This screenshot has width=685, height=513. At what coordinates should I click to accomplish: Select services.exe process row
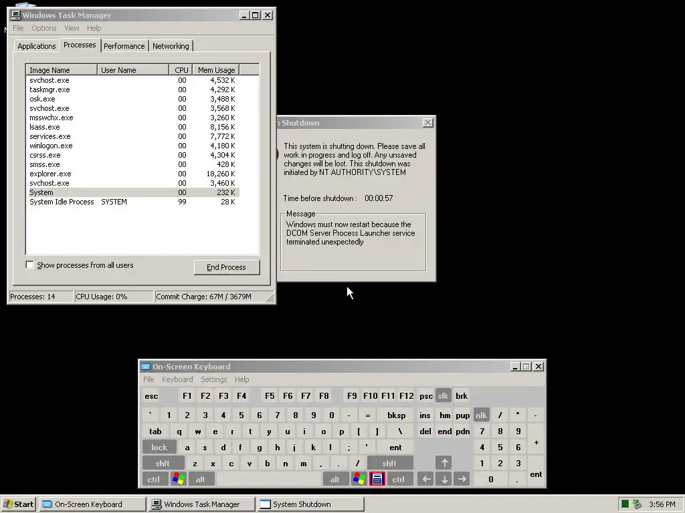(133, 136)
